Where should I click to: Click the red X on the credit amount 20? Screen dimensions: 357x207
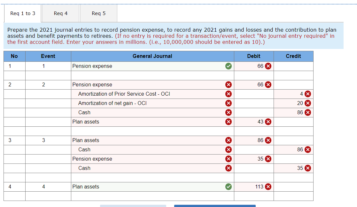click(307, 103)
